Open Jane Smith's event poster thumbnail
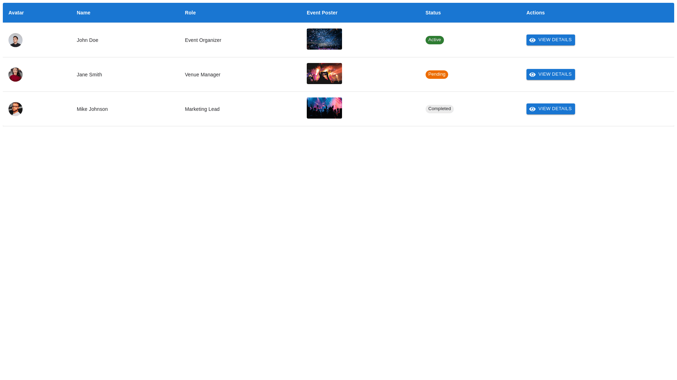The width and height of the screenshot is (677, 380). [x=324, y=74]
